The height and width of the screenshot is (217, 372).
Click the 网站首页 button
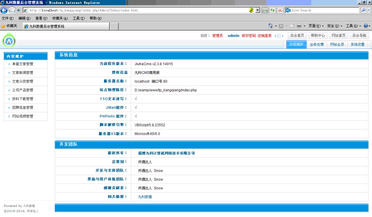coord(339,36)
